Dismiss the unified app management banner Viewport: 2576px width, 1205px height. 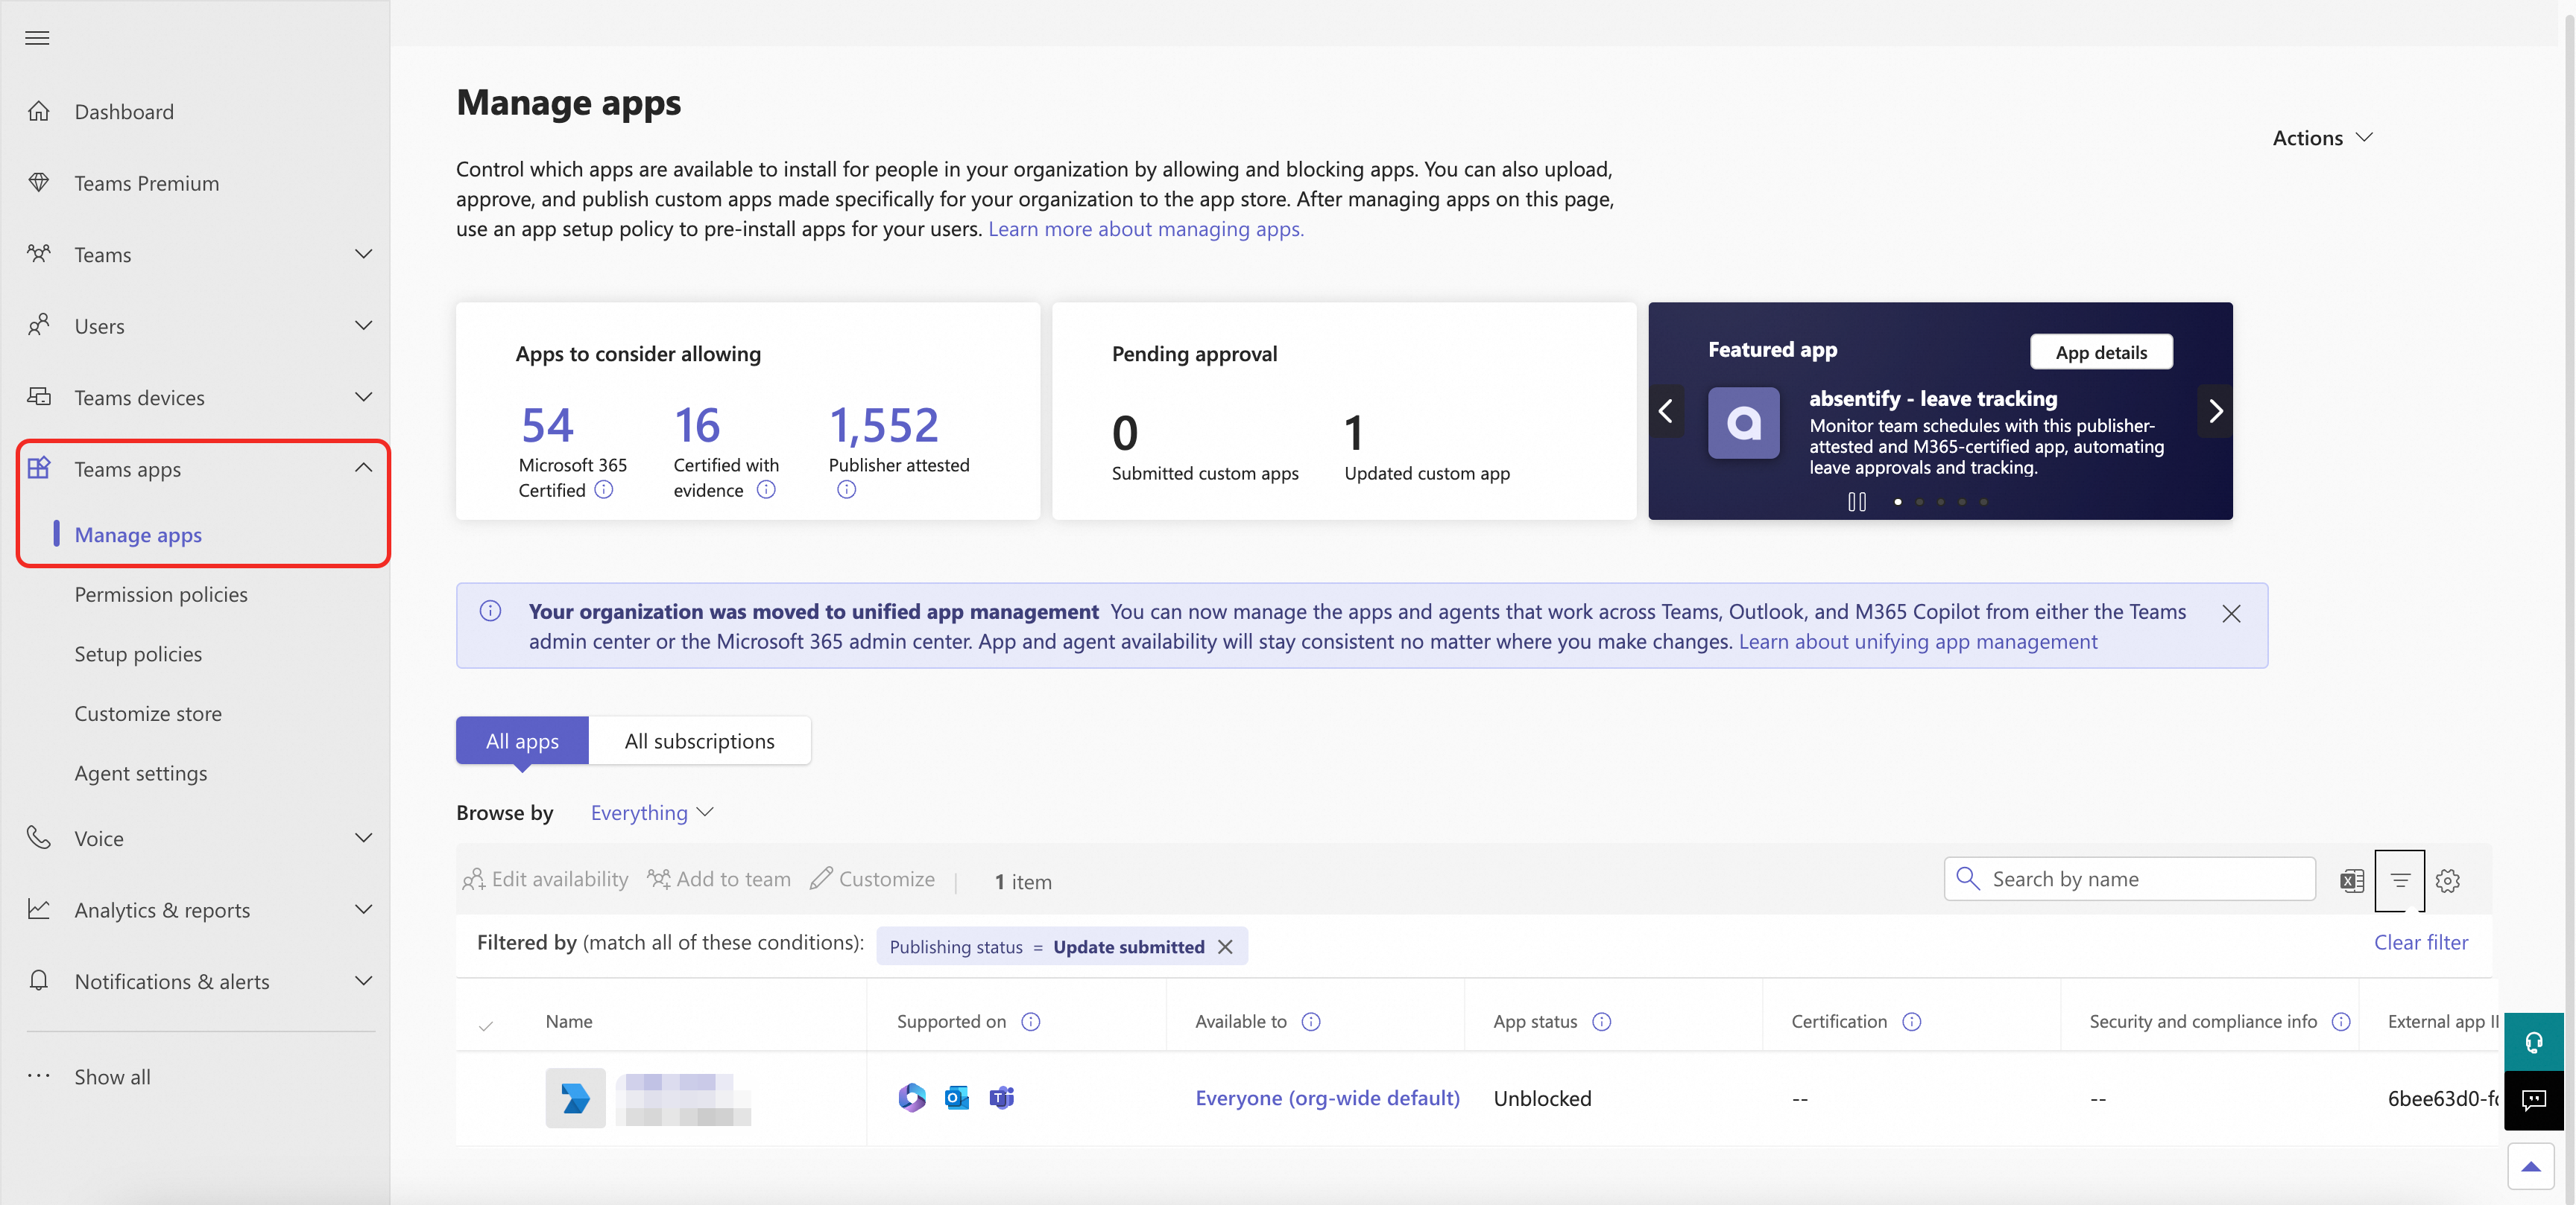[2230, 614]
